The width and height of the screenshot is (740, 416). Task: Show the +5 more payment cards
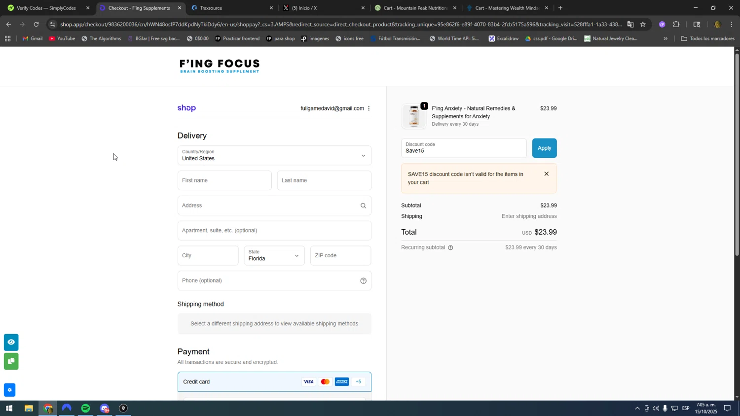[x=359, y=382]
